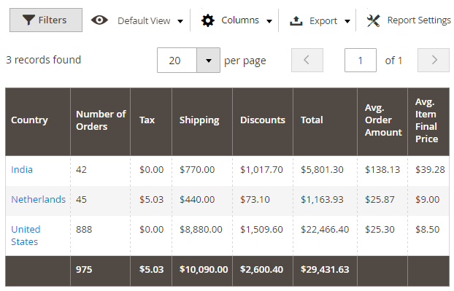Go to the next page
Screen dimensions: 454x291
tap(434, 60)
